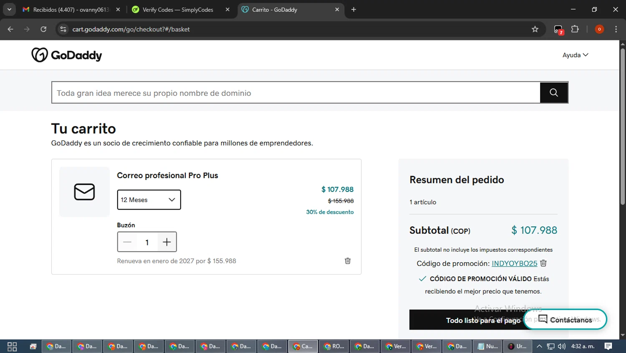626x353 pixels.
Task: Click the page vertical scrollbar
Action: [x=622, y=127]
